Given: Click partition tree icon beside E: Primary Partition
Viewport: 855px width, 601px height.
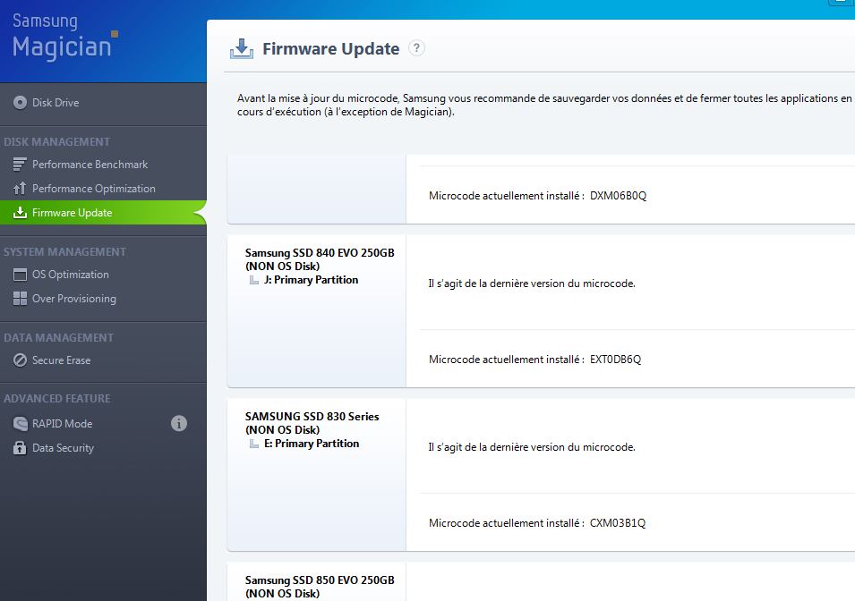Looking at the screenshot, I should tap(254, 444).
